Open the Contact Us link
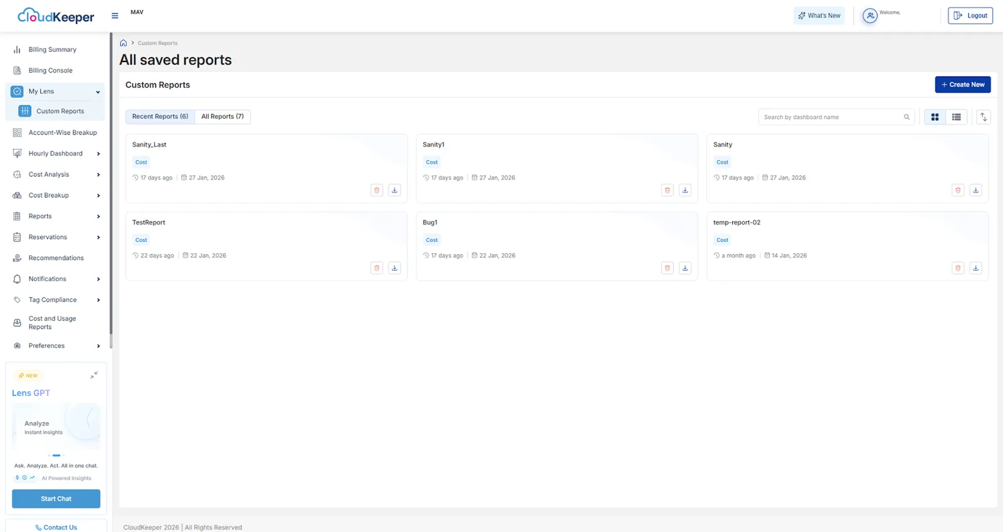The width and height of the screenshot is (1003, 532). click(56, 528)
